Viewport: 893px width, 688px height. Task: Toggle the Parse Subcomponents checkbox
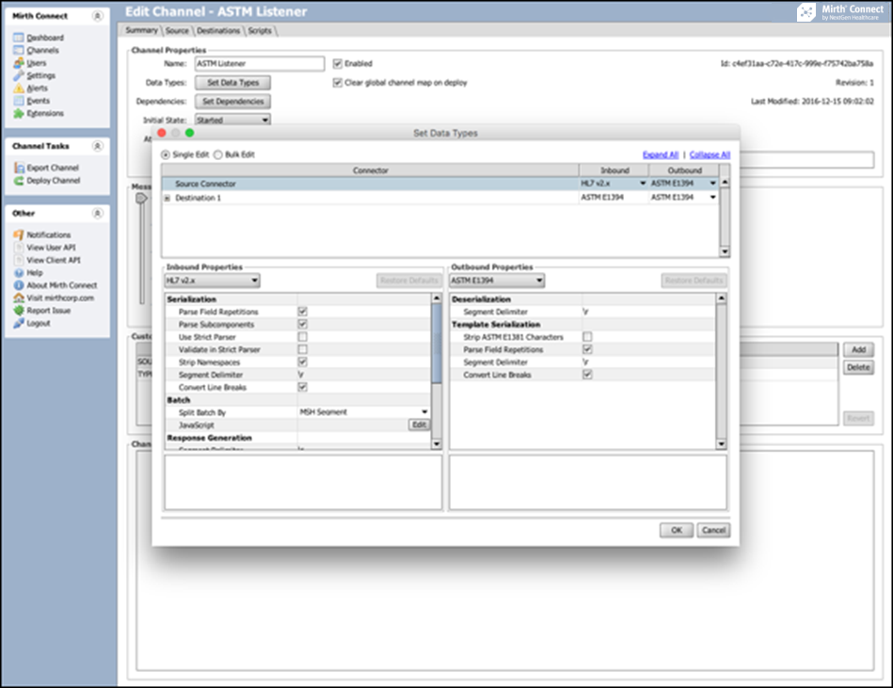coord(302,324)
